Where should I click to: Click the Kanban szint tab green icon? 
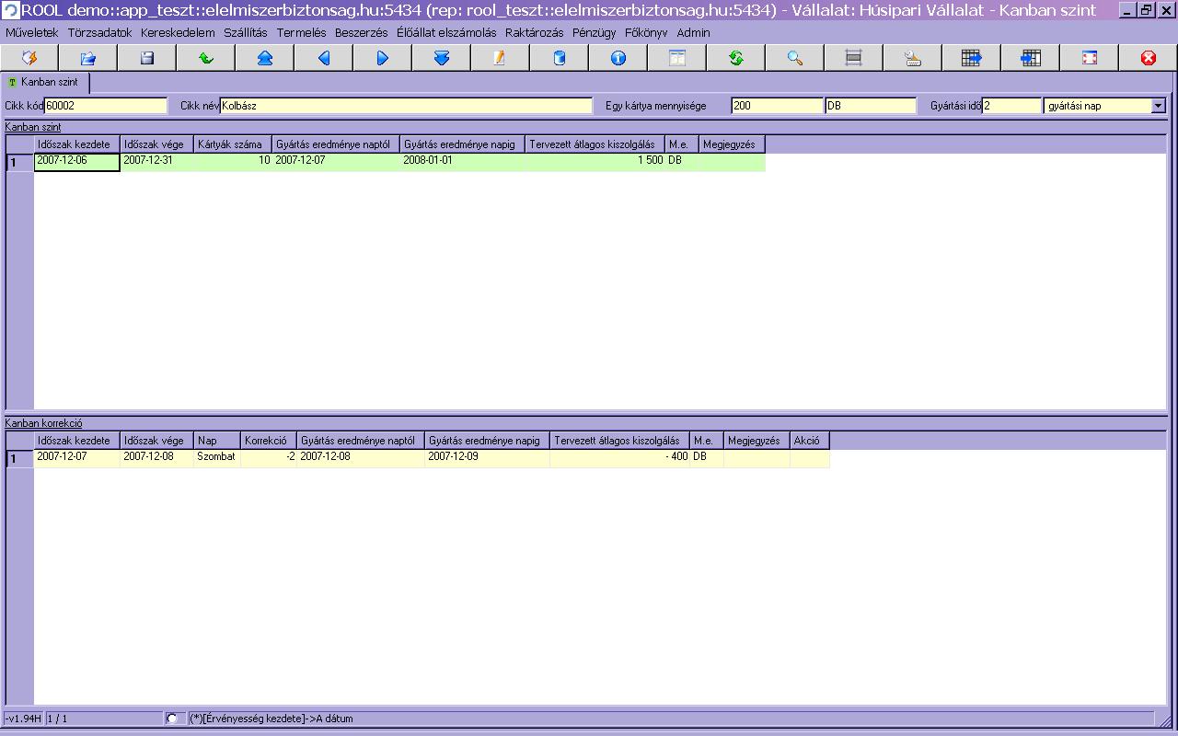pos(13,83)
